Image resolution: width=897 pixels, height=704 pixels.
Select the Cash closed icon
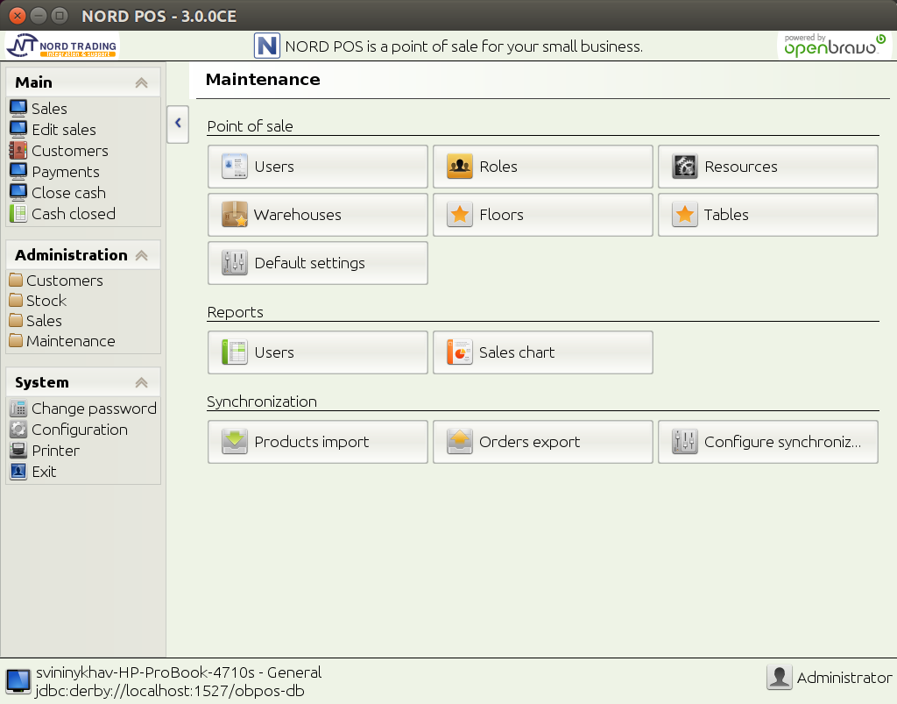click(19, 213)
